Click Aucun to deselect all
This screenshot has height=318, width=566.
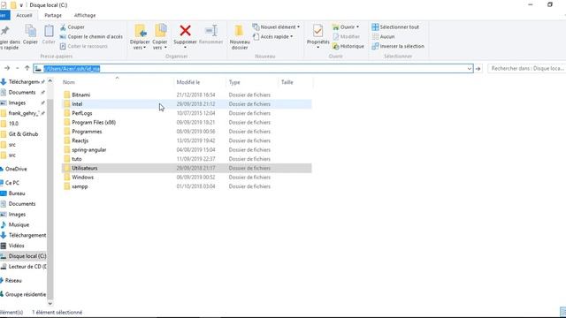(x=383, y=36)
